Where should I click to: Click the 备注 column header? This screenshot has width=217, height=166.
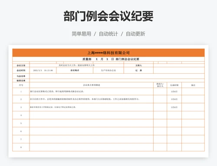click(x=193, y=85)
